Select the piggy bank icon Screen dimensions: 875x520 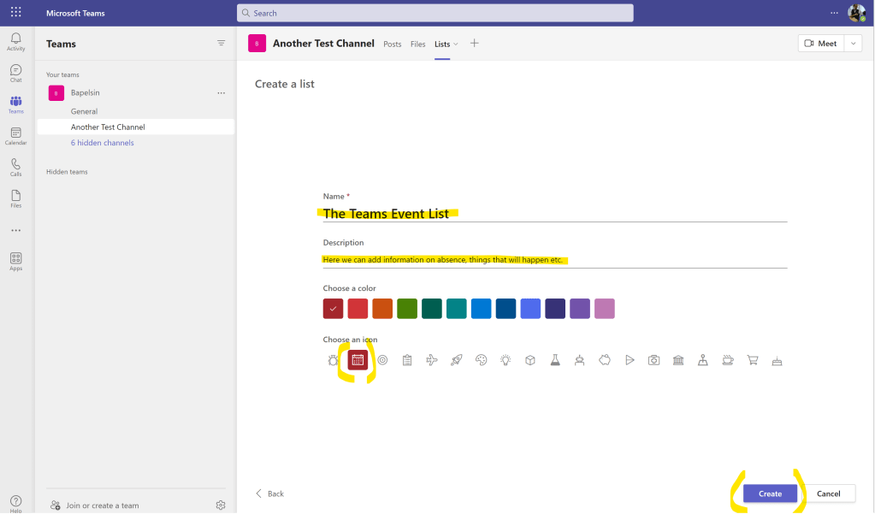click(604, 360)
